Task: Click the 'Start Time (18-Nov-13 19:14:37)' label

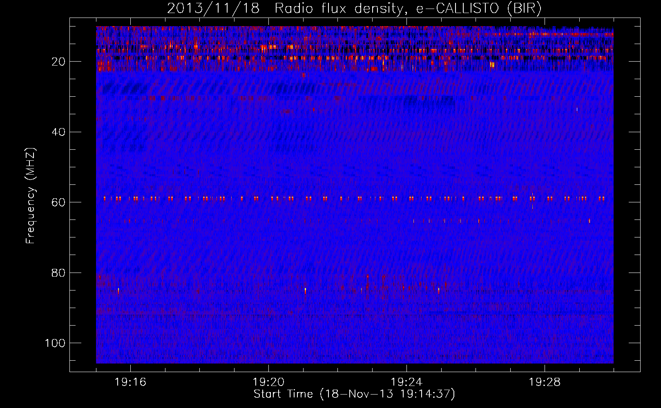Action: click(x=354, y=394)
